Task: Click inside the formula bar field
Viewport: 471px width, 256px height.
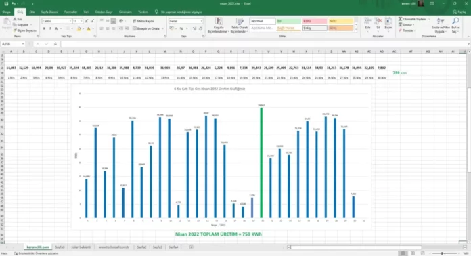Action: (265, 44)
